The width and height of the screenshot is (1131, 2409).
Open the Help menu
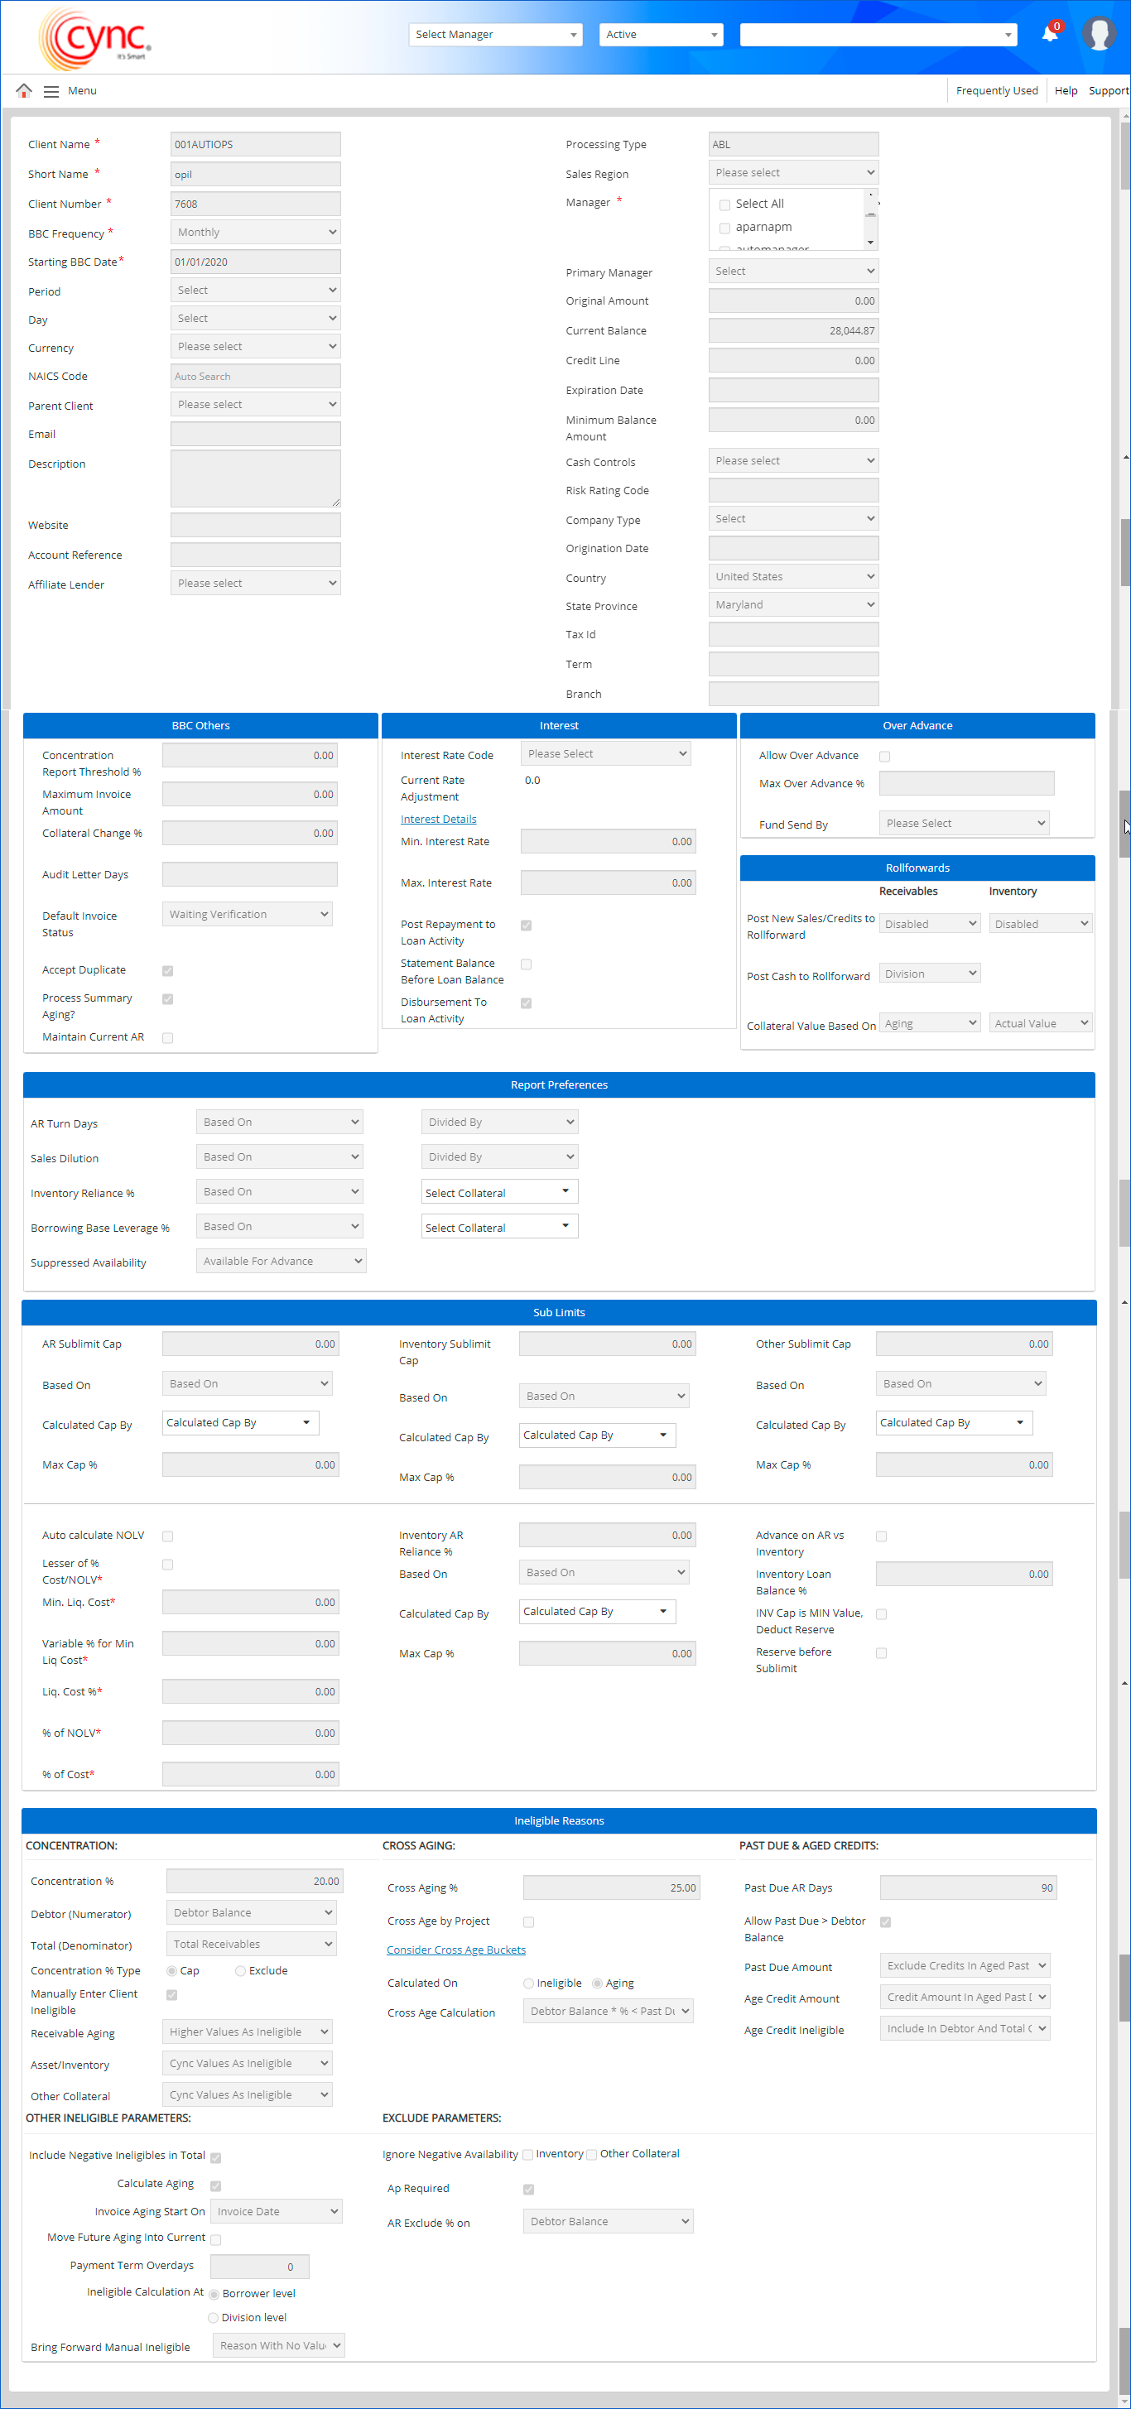click(x=1066, y=91)
